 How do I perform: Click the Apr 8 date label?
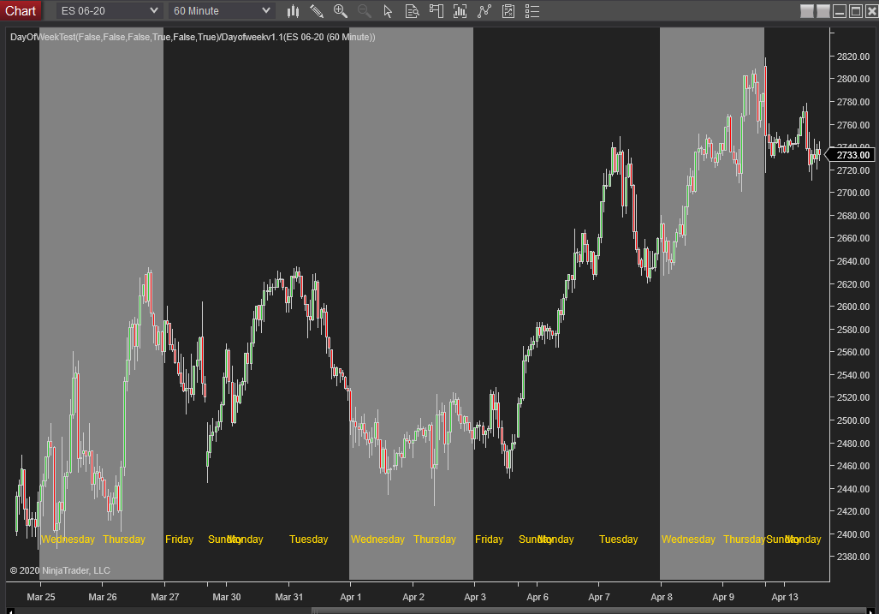pyautogui.click(x=662, y=597)
